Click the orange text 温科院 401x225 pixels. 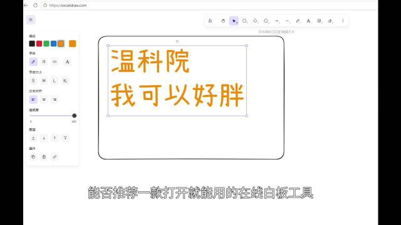click(x=150, y=61)
